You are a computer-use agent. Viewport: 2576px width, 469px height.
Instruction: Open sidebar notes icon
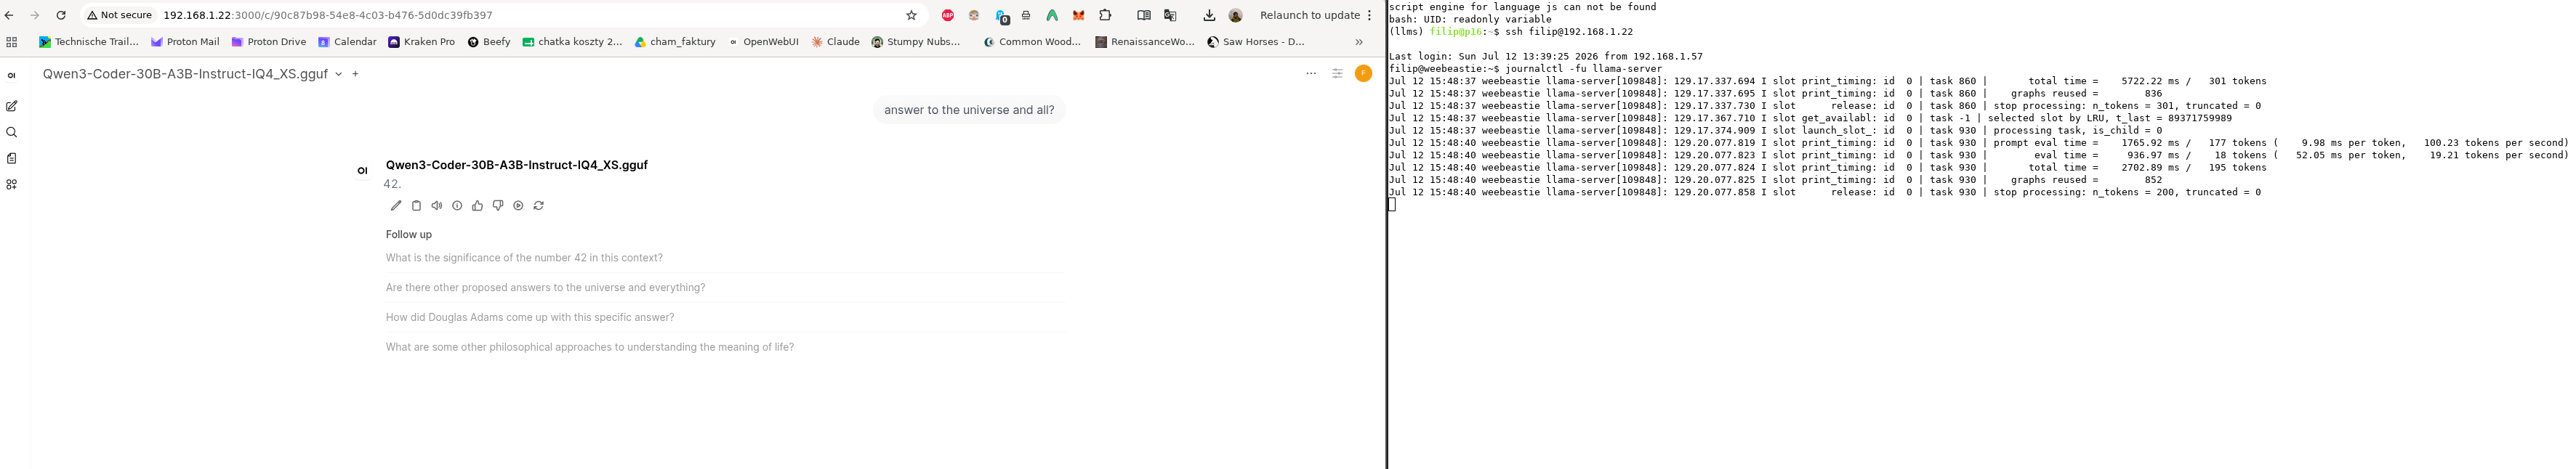point(12,158)
